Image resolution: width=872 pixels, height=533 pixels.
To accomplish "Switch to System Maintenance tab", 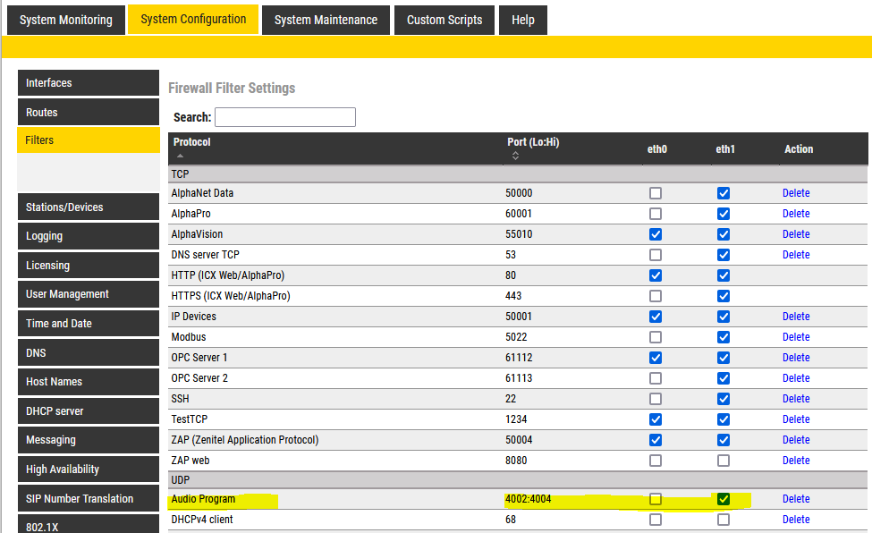I will click(326, 20).
